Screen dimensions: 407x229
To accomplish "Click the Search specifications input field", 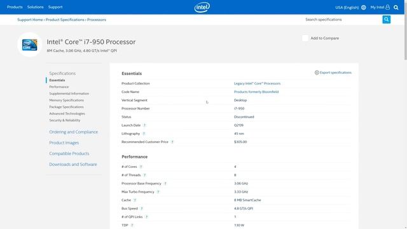I will (x=343, y=20).
